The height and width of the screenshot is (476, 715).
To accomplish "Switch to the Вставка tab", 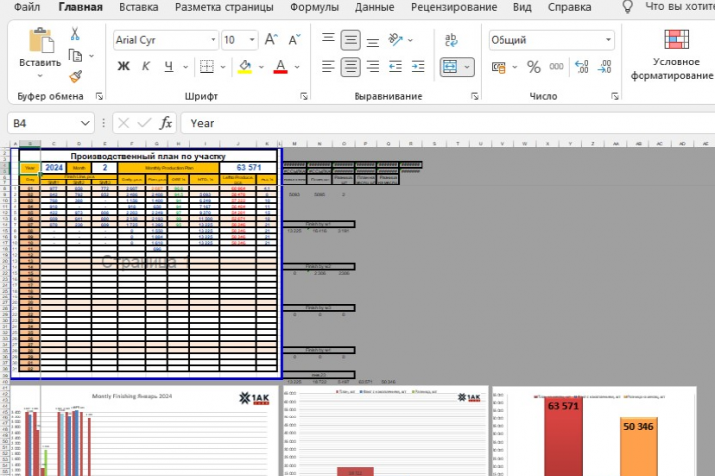I will [139, 7].
